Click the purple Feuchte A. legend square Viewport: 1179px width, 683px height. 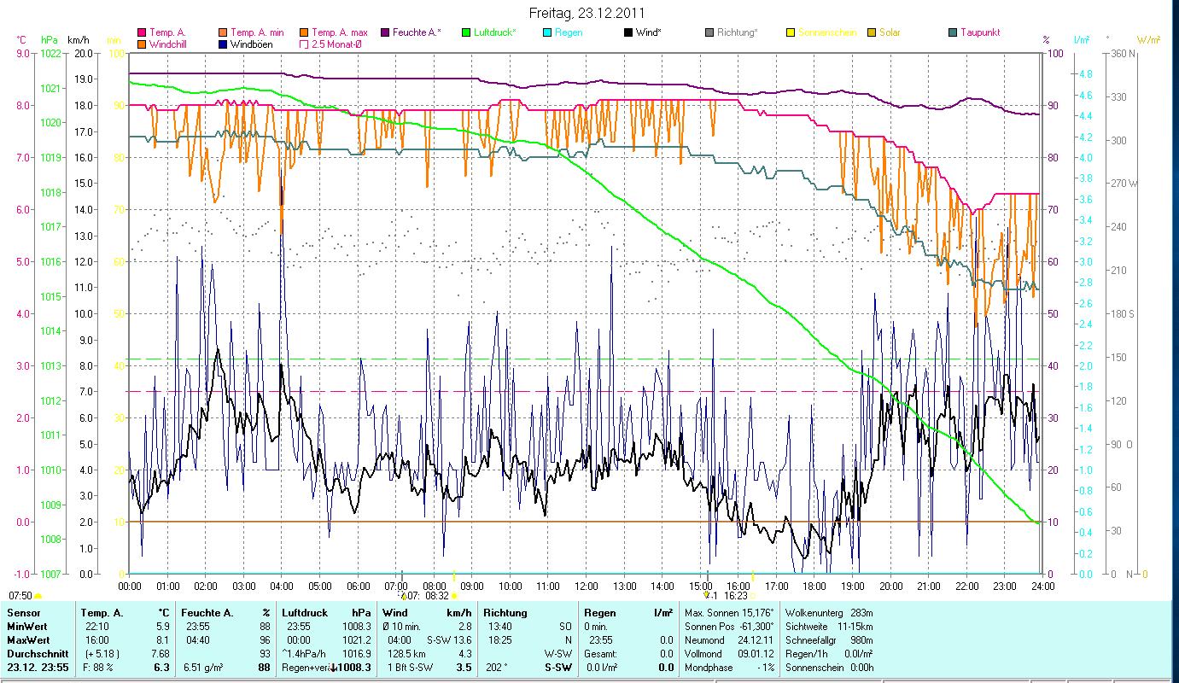(x=385, y=33)
